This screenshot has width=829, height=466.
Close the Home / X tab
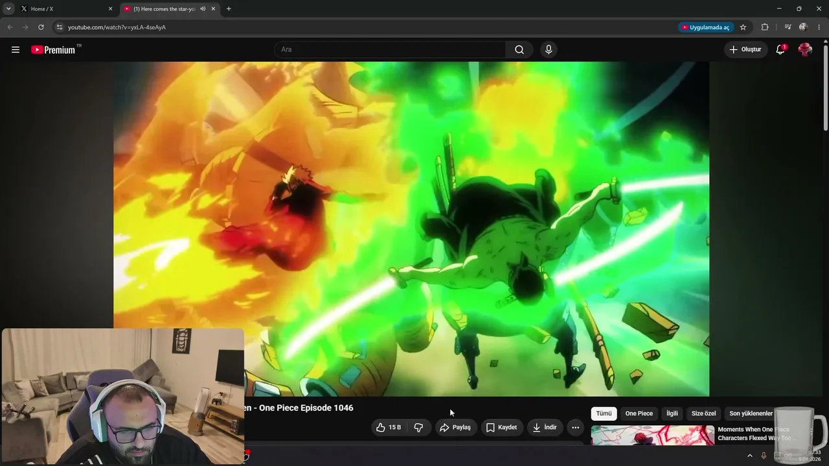pos(110,8)
